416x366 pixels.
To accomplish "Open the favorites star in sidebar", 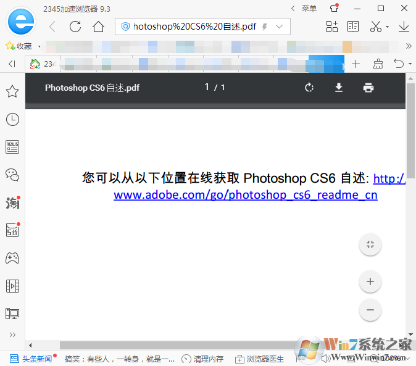I will coord(12,91).
